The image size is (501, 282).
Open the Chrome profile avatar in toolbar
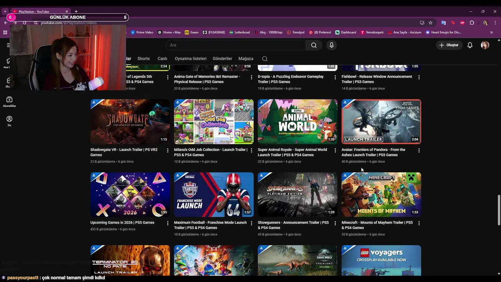click(485, 23)
